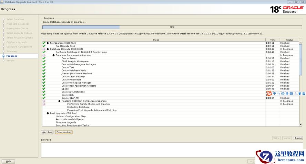Collapse Finalizing CDB Root Components Upgrade node
The height and width of the screenshot is (164, 306).
point(59,101)
